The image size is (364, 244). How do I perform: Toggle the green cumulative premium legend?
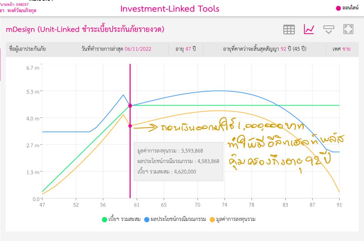(104, 219)
